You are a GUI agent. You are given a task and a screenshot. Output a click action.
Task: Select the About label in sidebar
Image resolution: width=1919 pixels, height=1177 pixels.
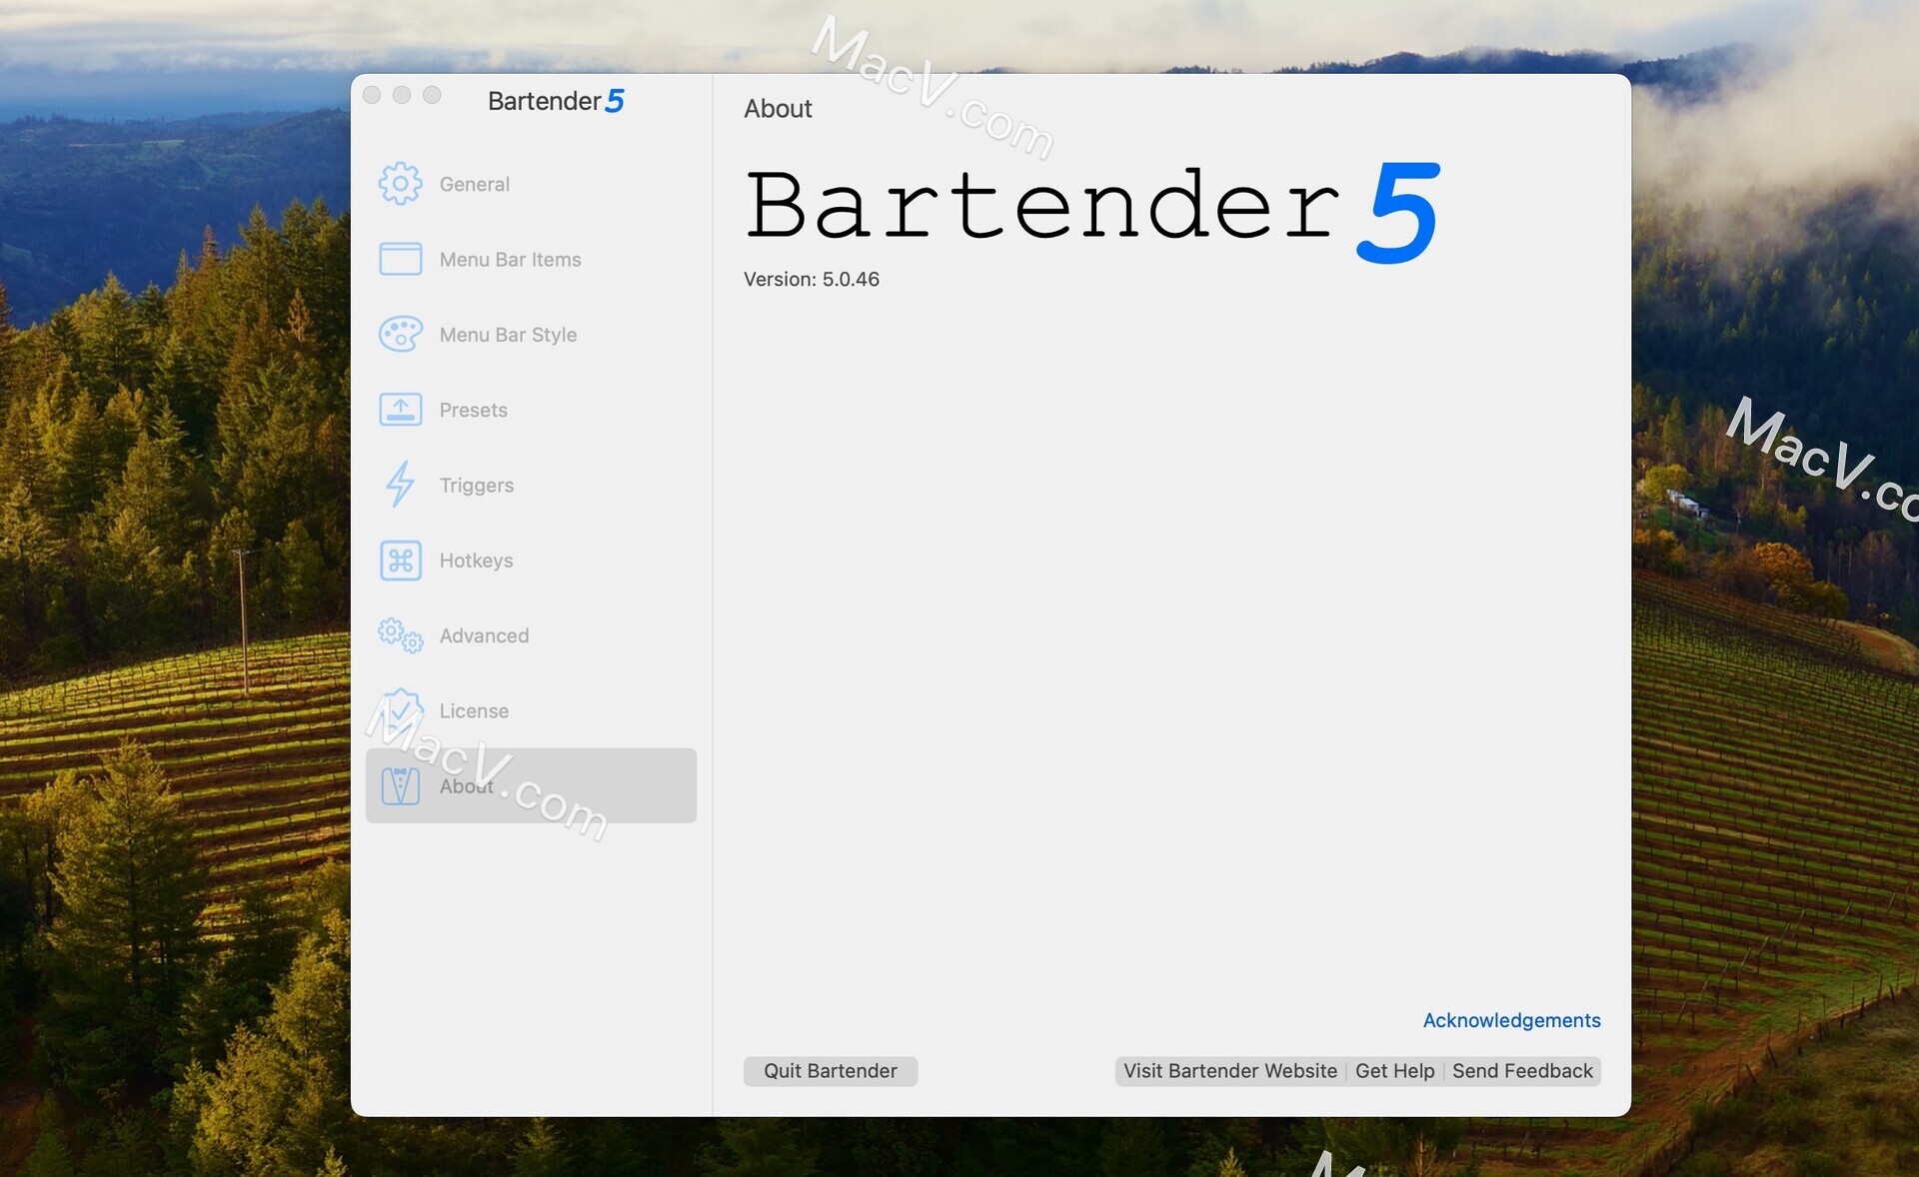[x=466, y=786]
